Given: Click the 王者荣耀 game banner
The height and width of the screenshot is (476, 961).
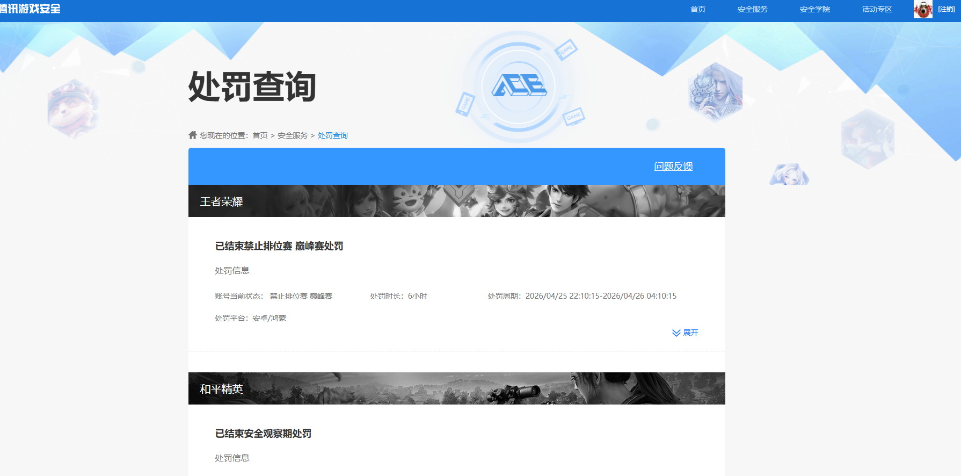Looking at the screenshot, I should point(456,201).
